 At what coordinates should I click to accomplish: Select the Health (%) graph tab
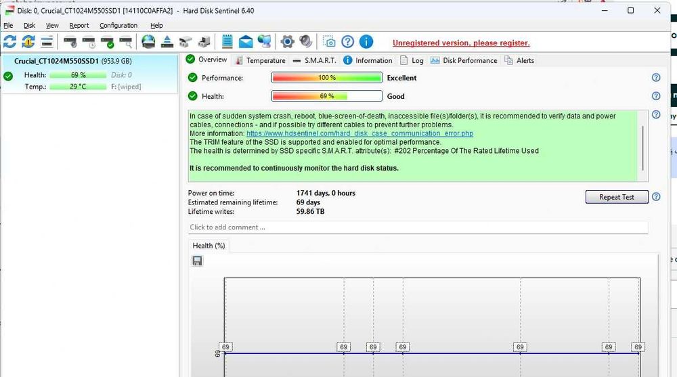coord(209,246)
